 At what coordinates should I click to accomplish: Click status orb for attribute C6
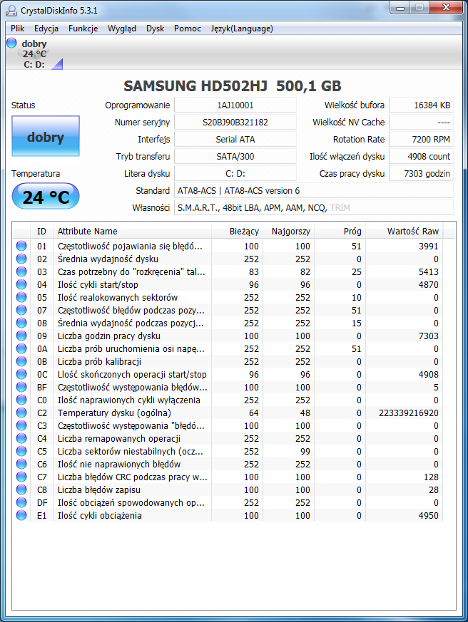21,464
